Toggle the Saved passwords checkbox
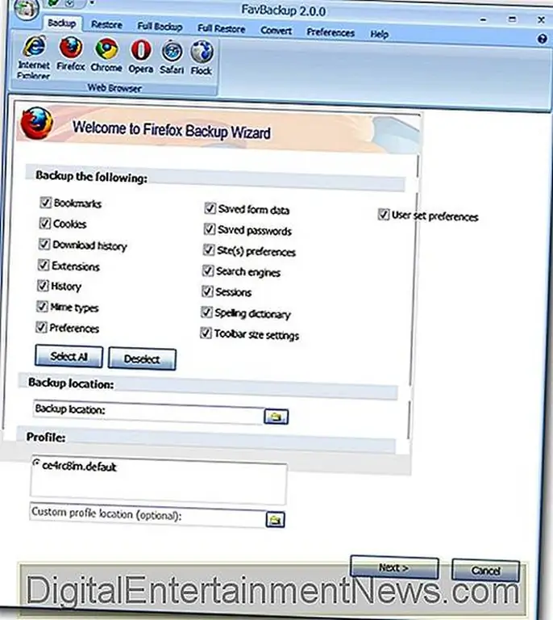The width and height of the screenshot is (553, 620). tap(209, 230)
